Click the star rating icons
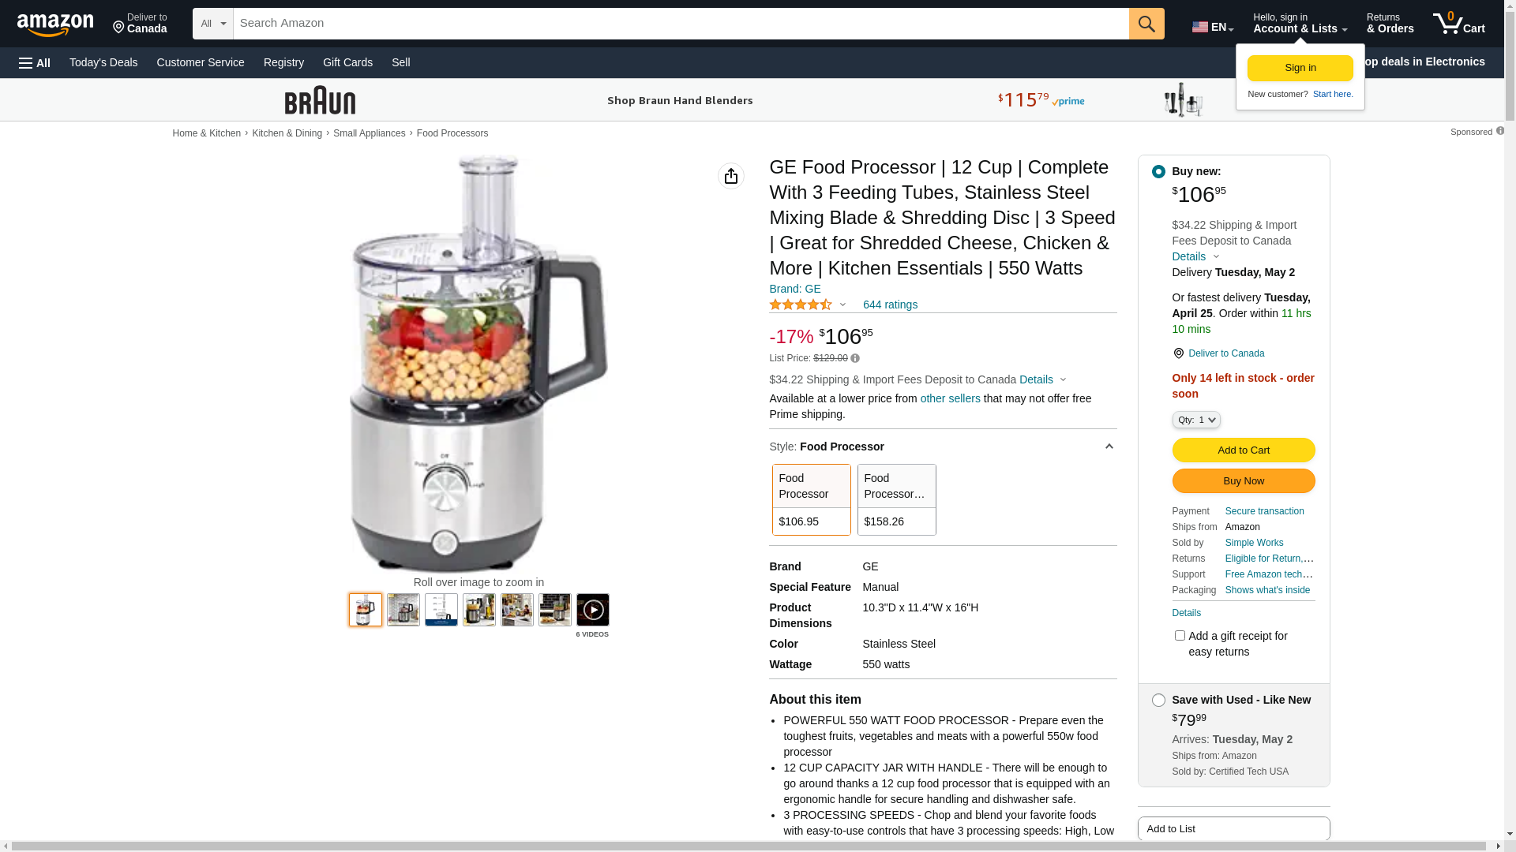 [x=801, y=305]
